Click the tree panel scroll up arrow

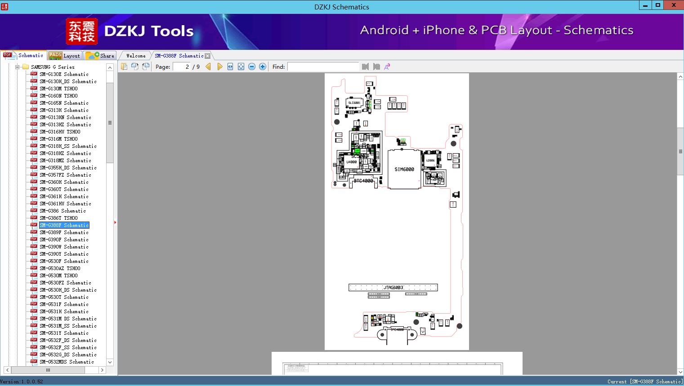pos(110,67)
